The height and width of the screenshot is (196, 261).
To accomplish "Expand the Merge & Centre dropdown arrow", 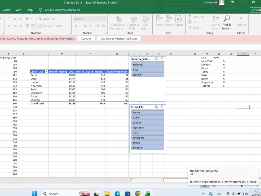I will coord(67,26).
